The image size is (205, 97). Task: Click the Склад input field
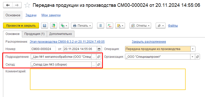point(61,65)
